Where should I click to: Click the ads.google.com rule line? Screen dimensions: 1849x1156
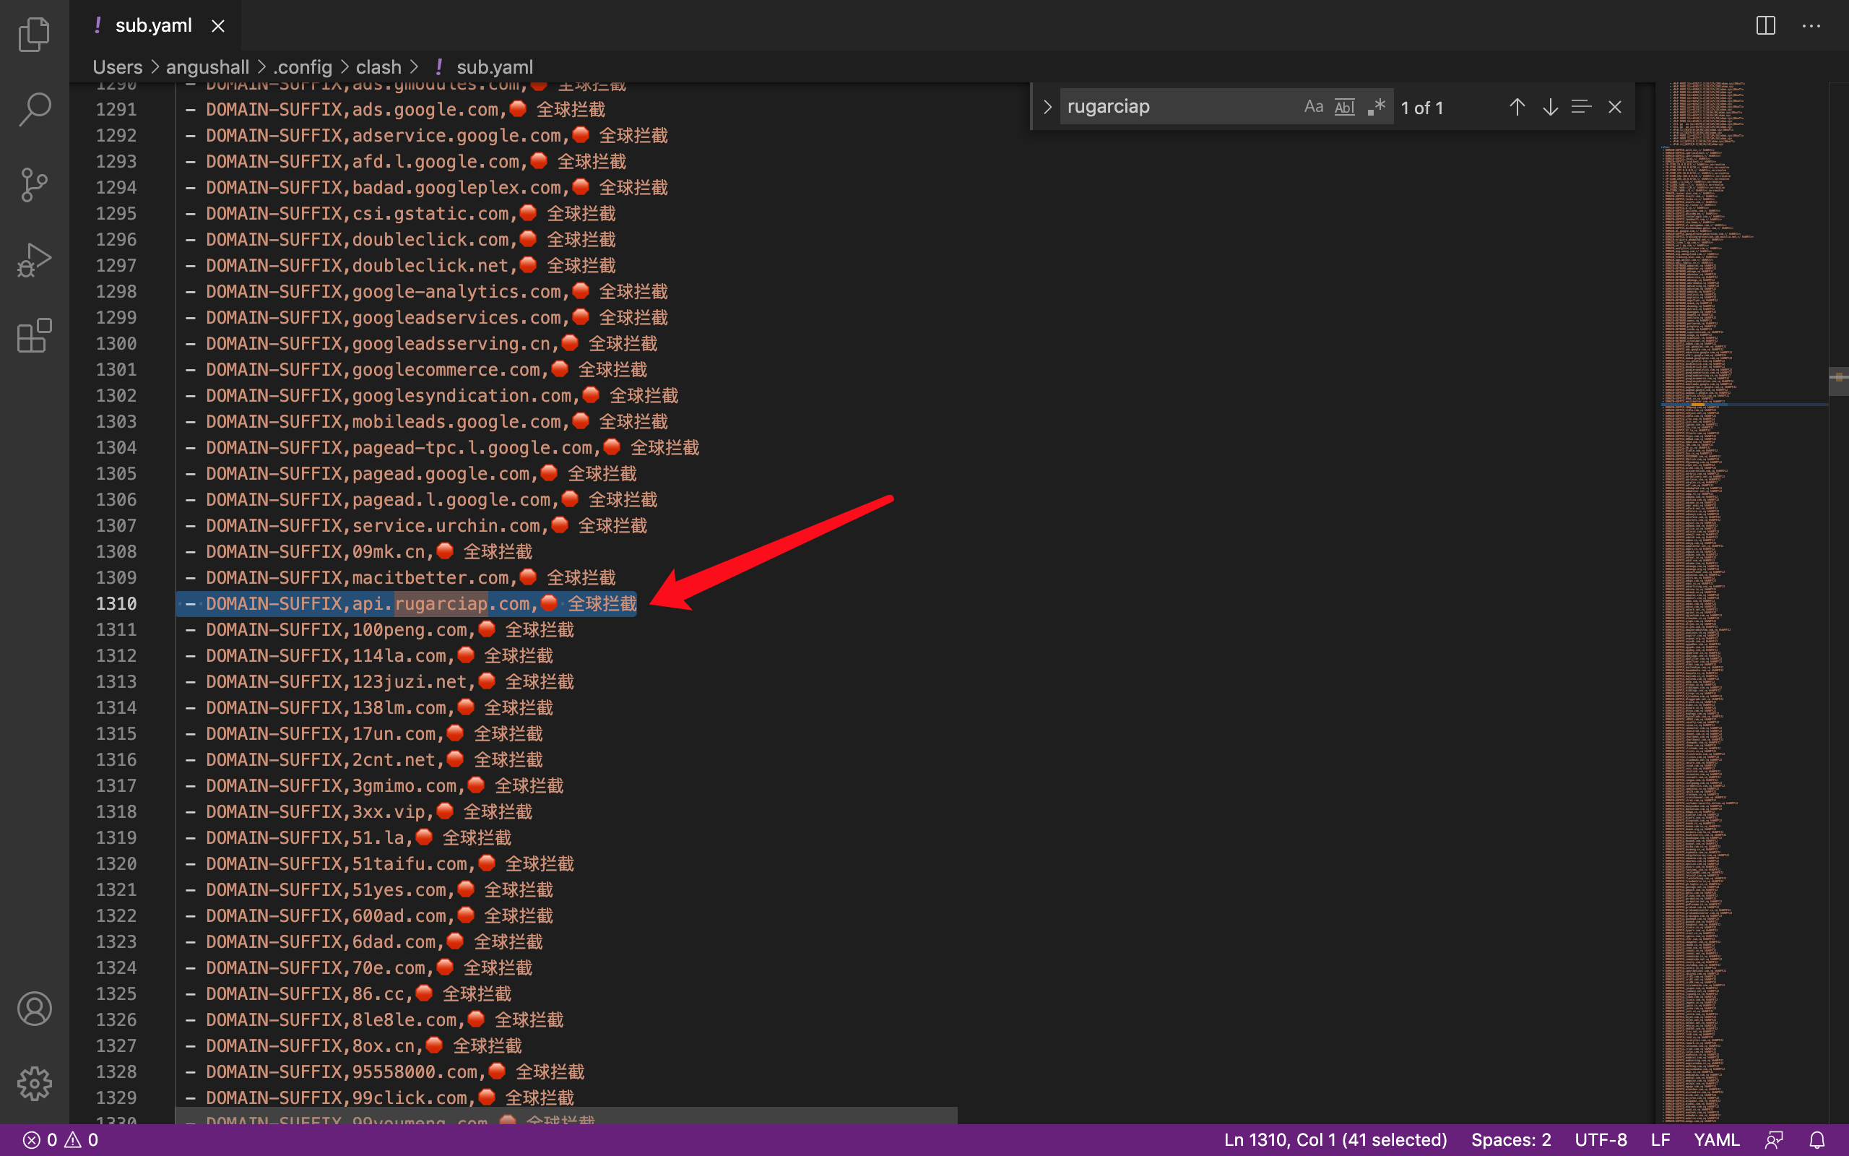click(x=395, y=109)
